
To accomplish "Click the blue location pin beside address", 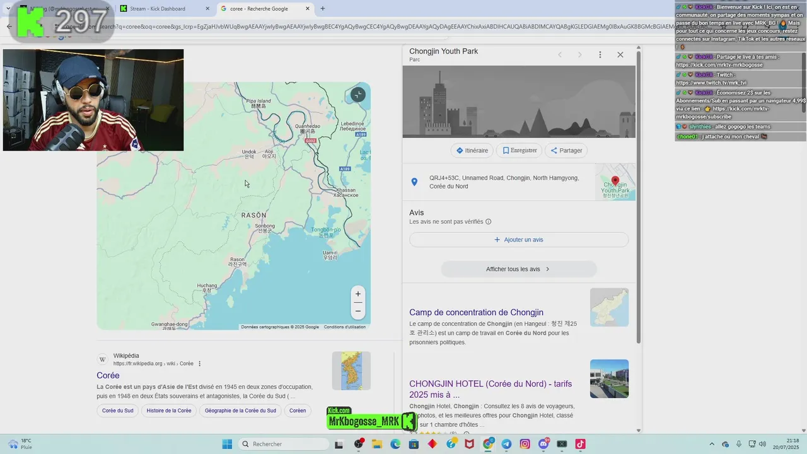I will tap(414, 182).
